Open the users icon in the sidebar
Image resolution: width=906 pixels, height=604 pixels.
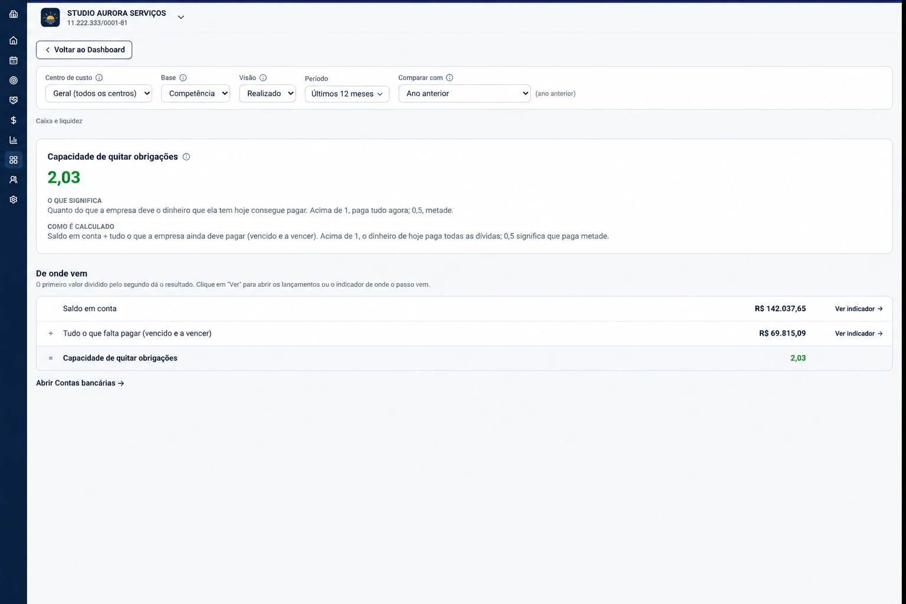(x=14, y=180)
